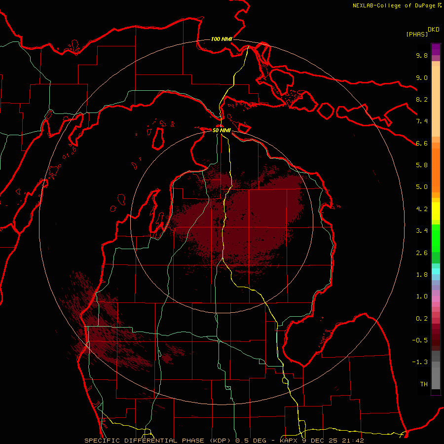This screenshot has height=444, width=444.
Task: Pick the pink band near 1.0
Action: pyautogui.click(x=436, y=299)
